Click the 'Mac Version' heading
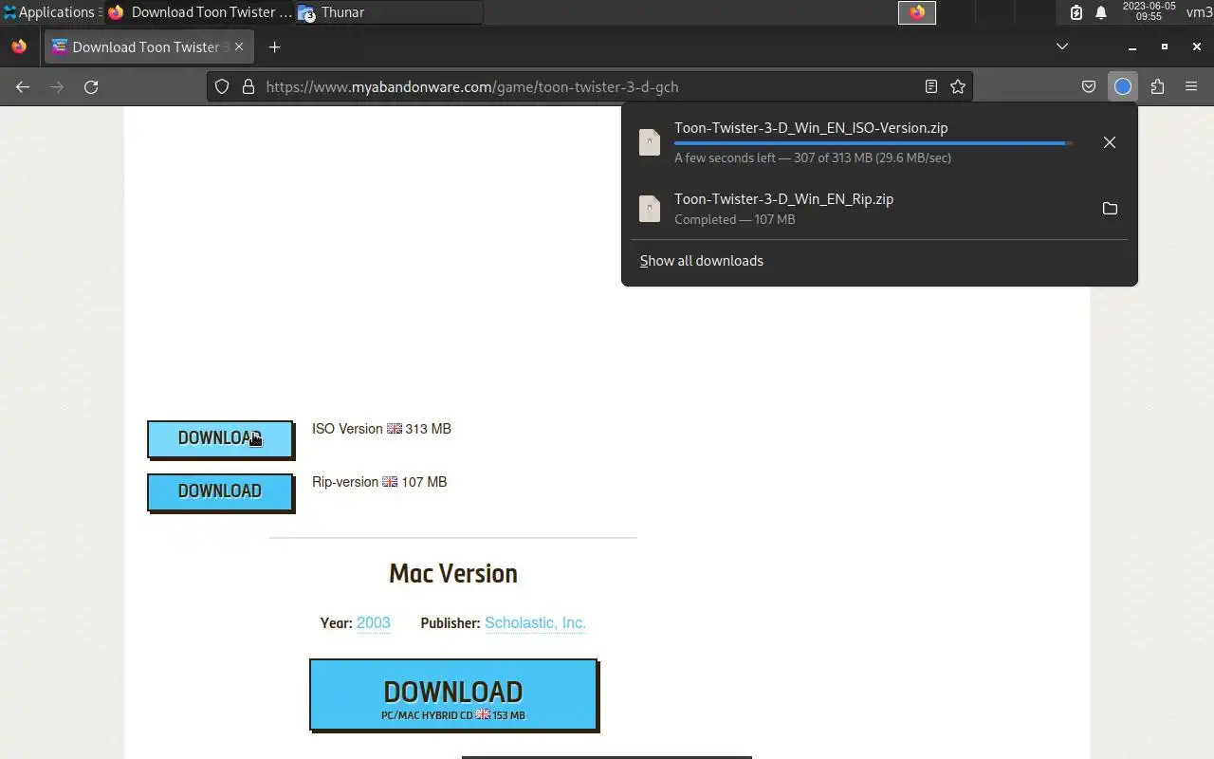This screenshot has height=759, width=1214. point(453,574)
